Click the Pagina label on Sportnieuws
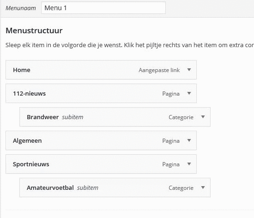 coord(171,164)
